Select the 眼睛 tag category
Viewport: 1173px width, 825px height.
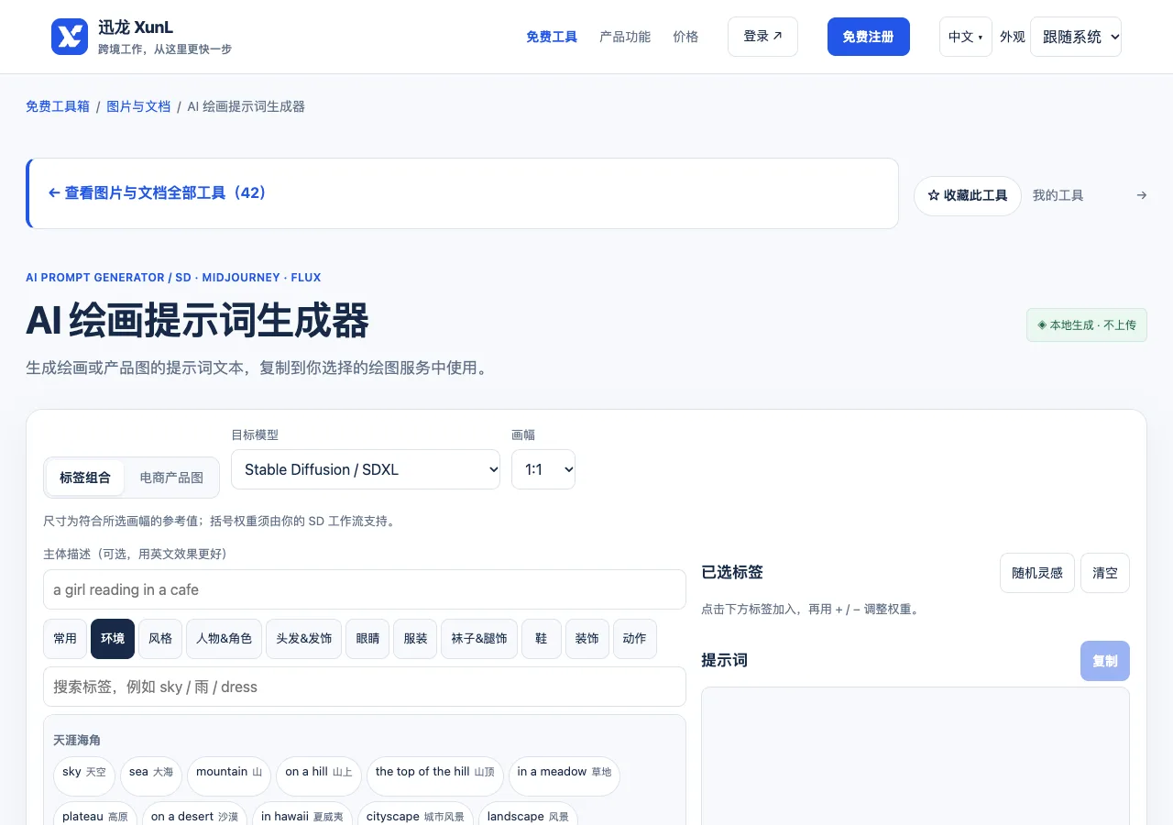tap(367, 639)
